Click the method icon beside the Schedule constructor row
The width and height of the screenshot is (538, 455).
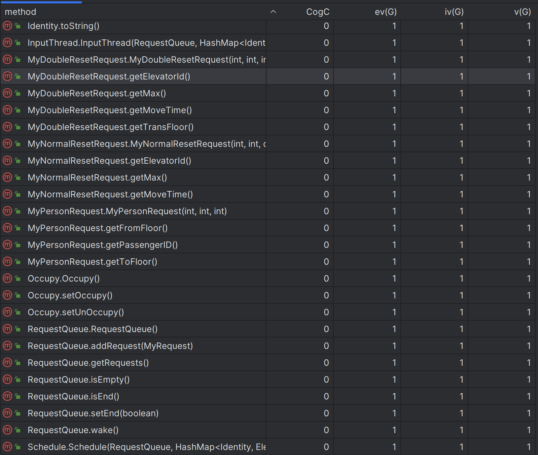(x=7, y=447)
